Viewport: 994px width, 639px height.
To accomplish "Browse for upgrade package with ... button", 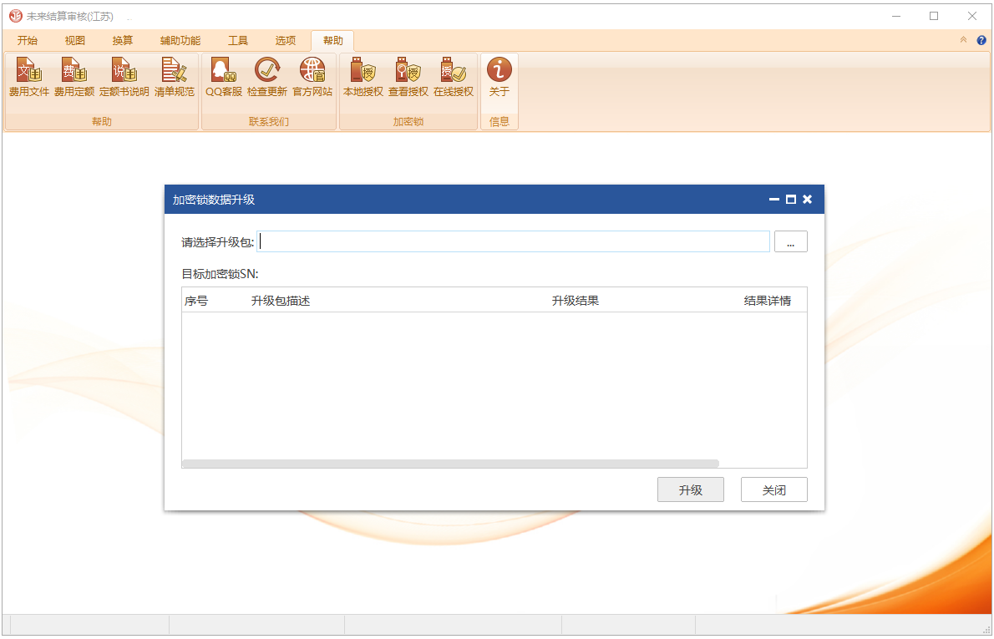I will [790, 241].
